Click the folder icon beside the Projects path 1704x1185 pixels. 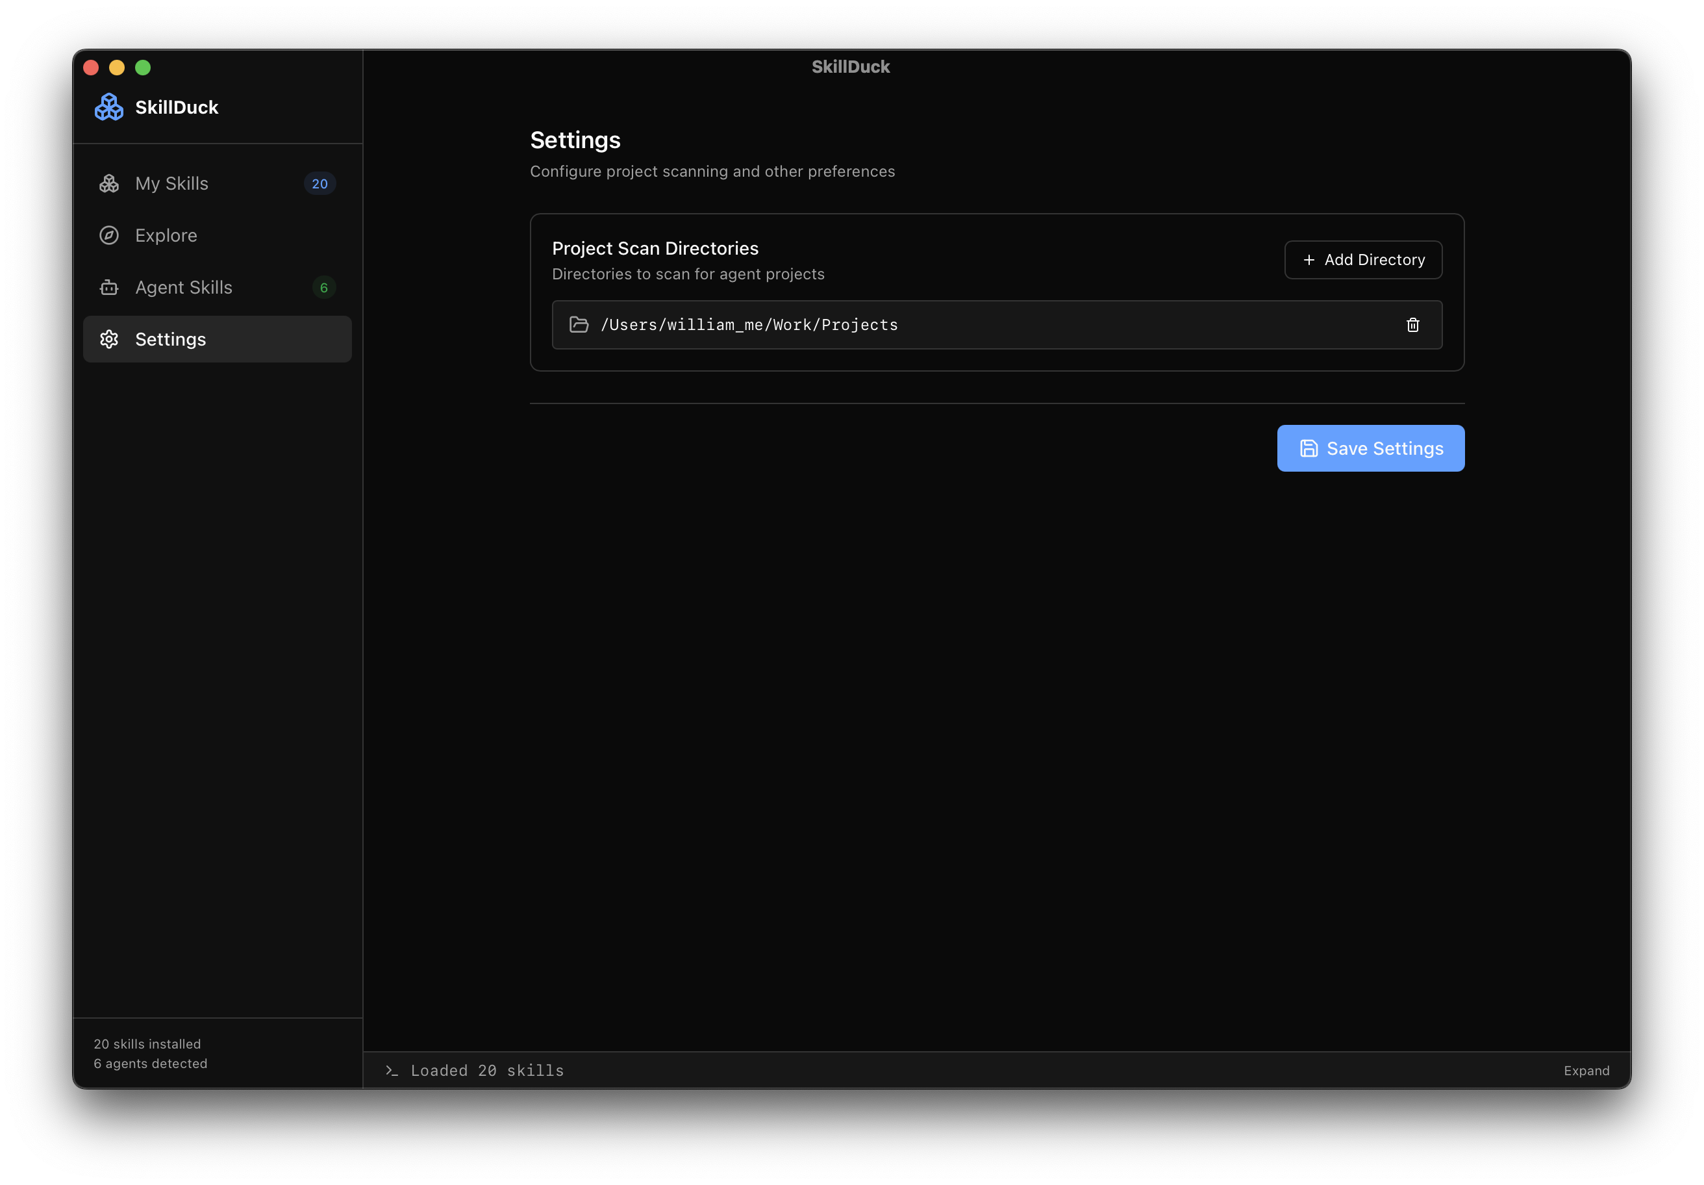click(x=579, y=324)
